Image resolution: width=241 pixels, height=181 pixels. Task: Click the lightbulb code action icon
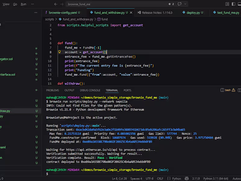[59, 52]
